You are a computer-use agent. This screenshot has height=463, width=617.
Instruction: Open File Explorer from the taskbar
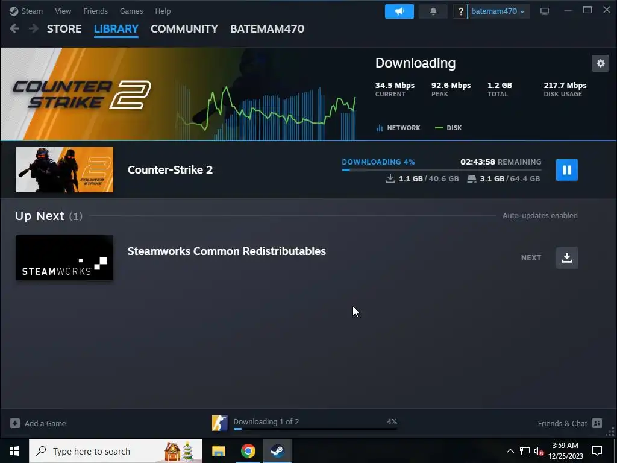point(218,451)
